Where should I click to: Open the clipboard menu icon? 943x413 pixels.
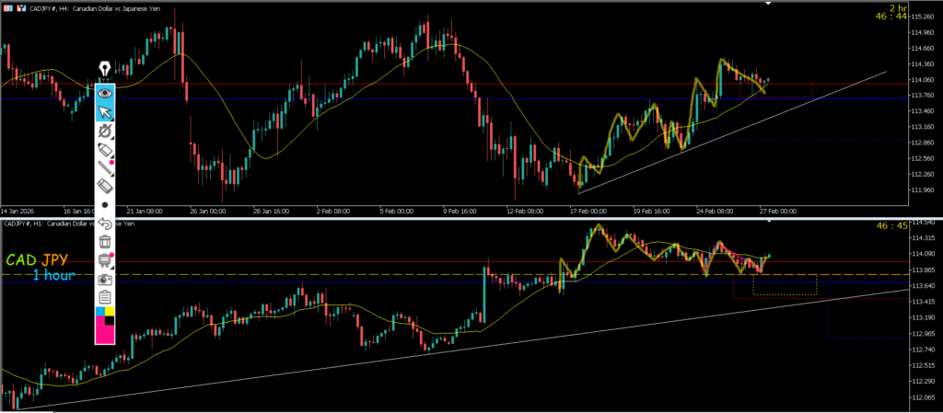point(105,296)
